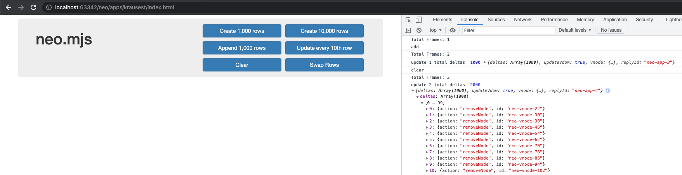Click the blue Clear button
This screenshot has height=175, width=682.
(x=242, y=65)
